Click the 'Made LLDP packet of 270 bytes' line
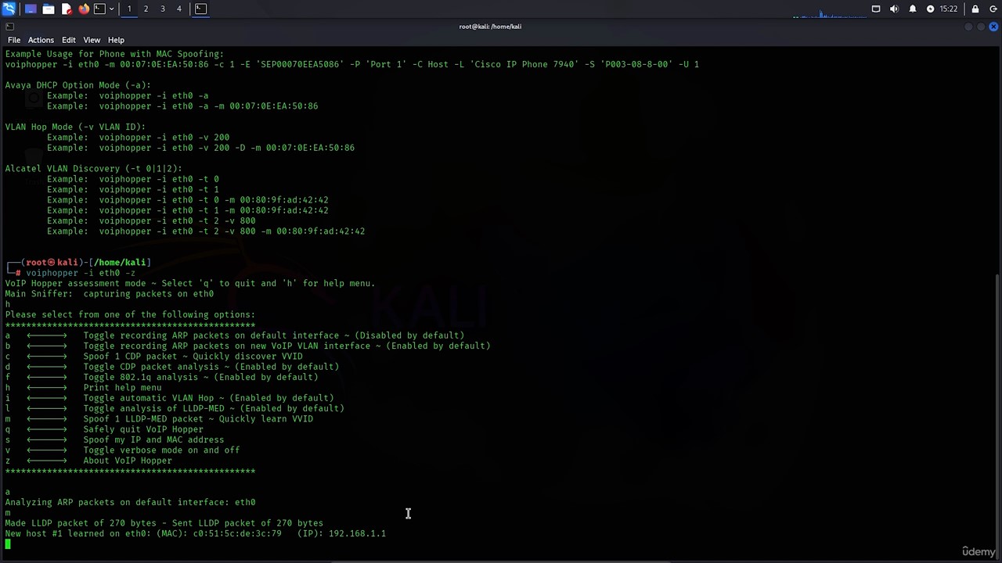Viewport: 1002px width, 563px height. point(164,523)
